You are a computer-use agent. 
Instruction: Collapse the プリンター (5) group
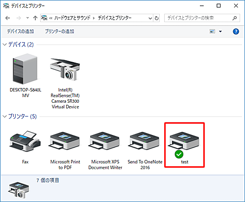tap(5, 116)
